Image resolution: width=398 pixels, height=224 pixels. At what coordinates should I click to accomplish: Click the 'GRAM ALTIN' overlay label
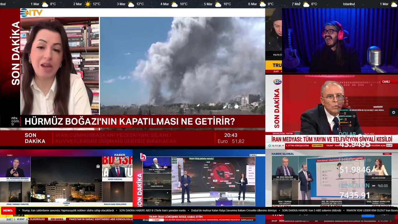[354, 186]
